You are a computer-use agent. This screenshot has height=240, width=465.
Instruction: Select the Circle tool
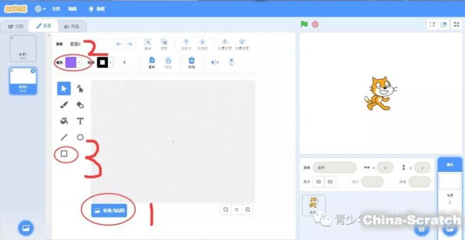pyautogui.click(x=80, y=137)
